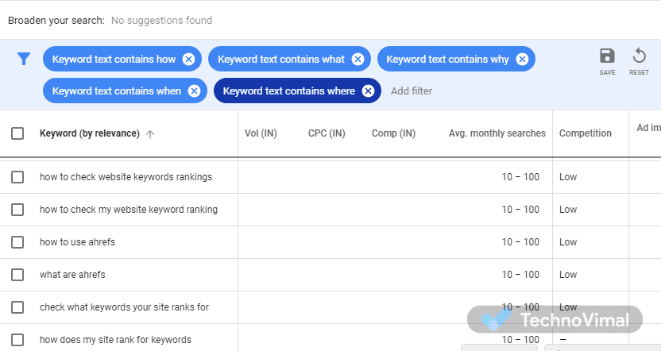Save the current filter set

coord(607,61)
